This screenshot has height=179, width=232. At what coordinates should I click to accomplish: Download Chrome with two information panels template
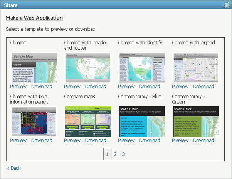point(42,140)
